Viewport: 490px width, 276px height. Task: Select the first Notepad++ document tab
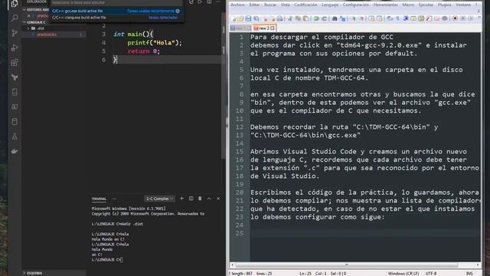click(240, 28)
